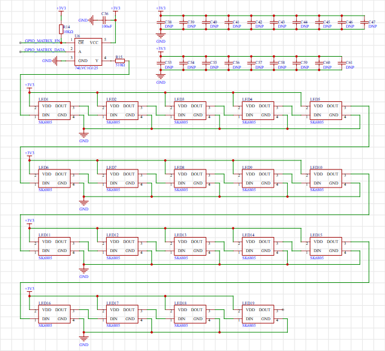Select the LED16 SK6805 component

click(54, 314)
